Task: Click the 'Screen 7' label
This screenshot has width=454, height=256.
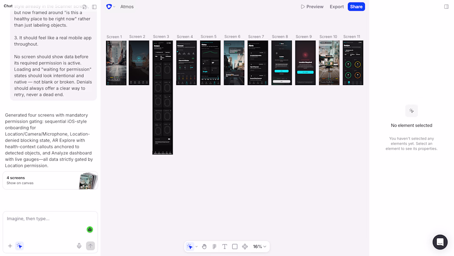Action: point(256,36)
